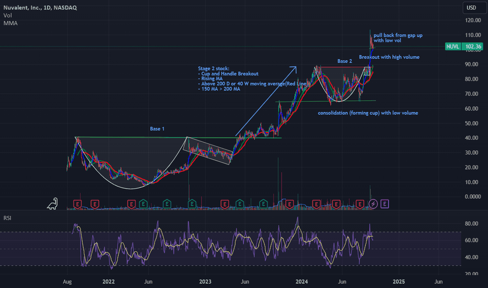This screenshot has height=288, width=488.
Task: Click the 110.00 price scale label
Action: [x=473, y=35]
